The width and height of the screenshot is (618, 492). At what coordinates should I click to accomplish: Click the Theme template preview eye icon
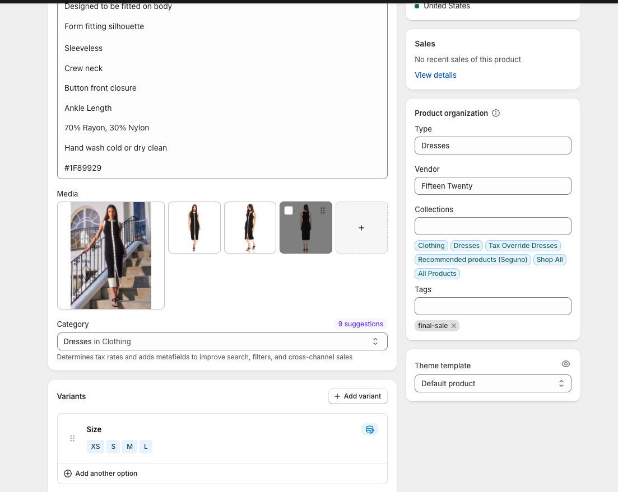565,364
